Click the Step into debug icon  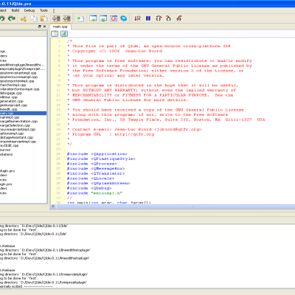coord(169,18)
